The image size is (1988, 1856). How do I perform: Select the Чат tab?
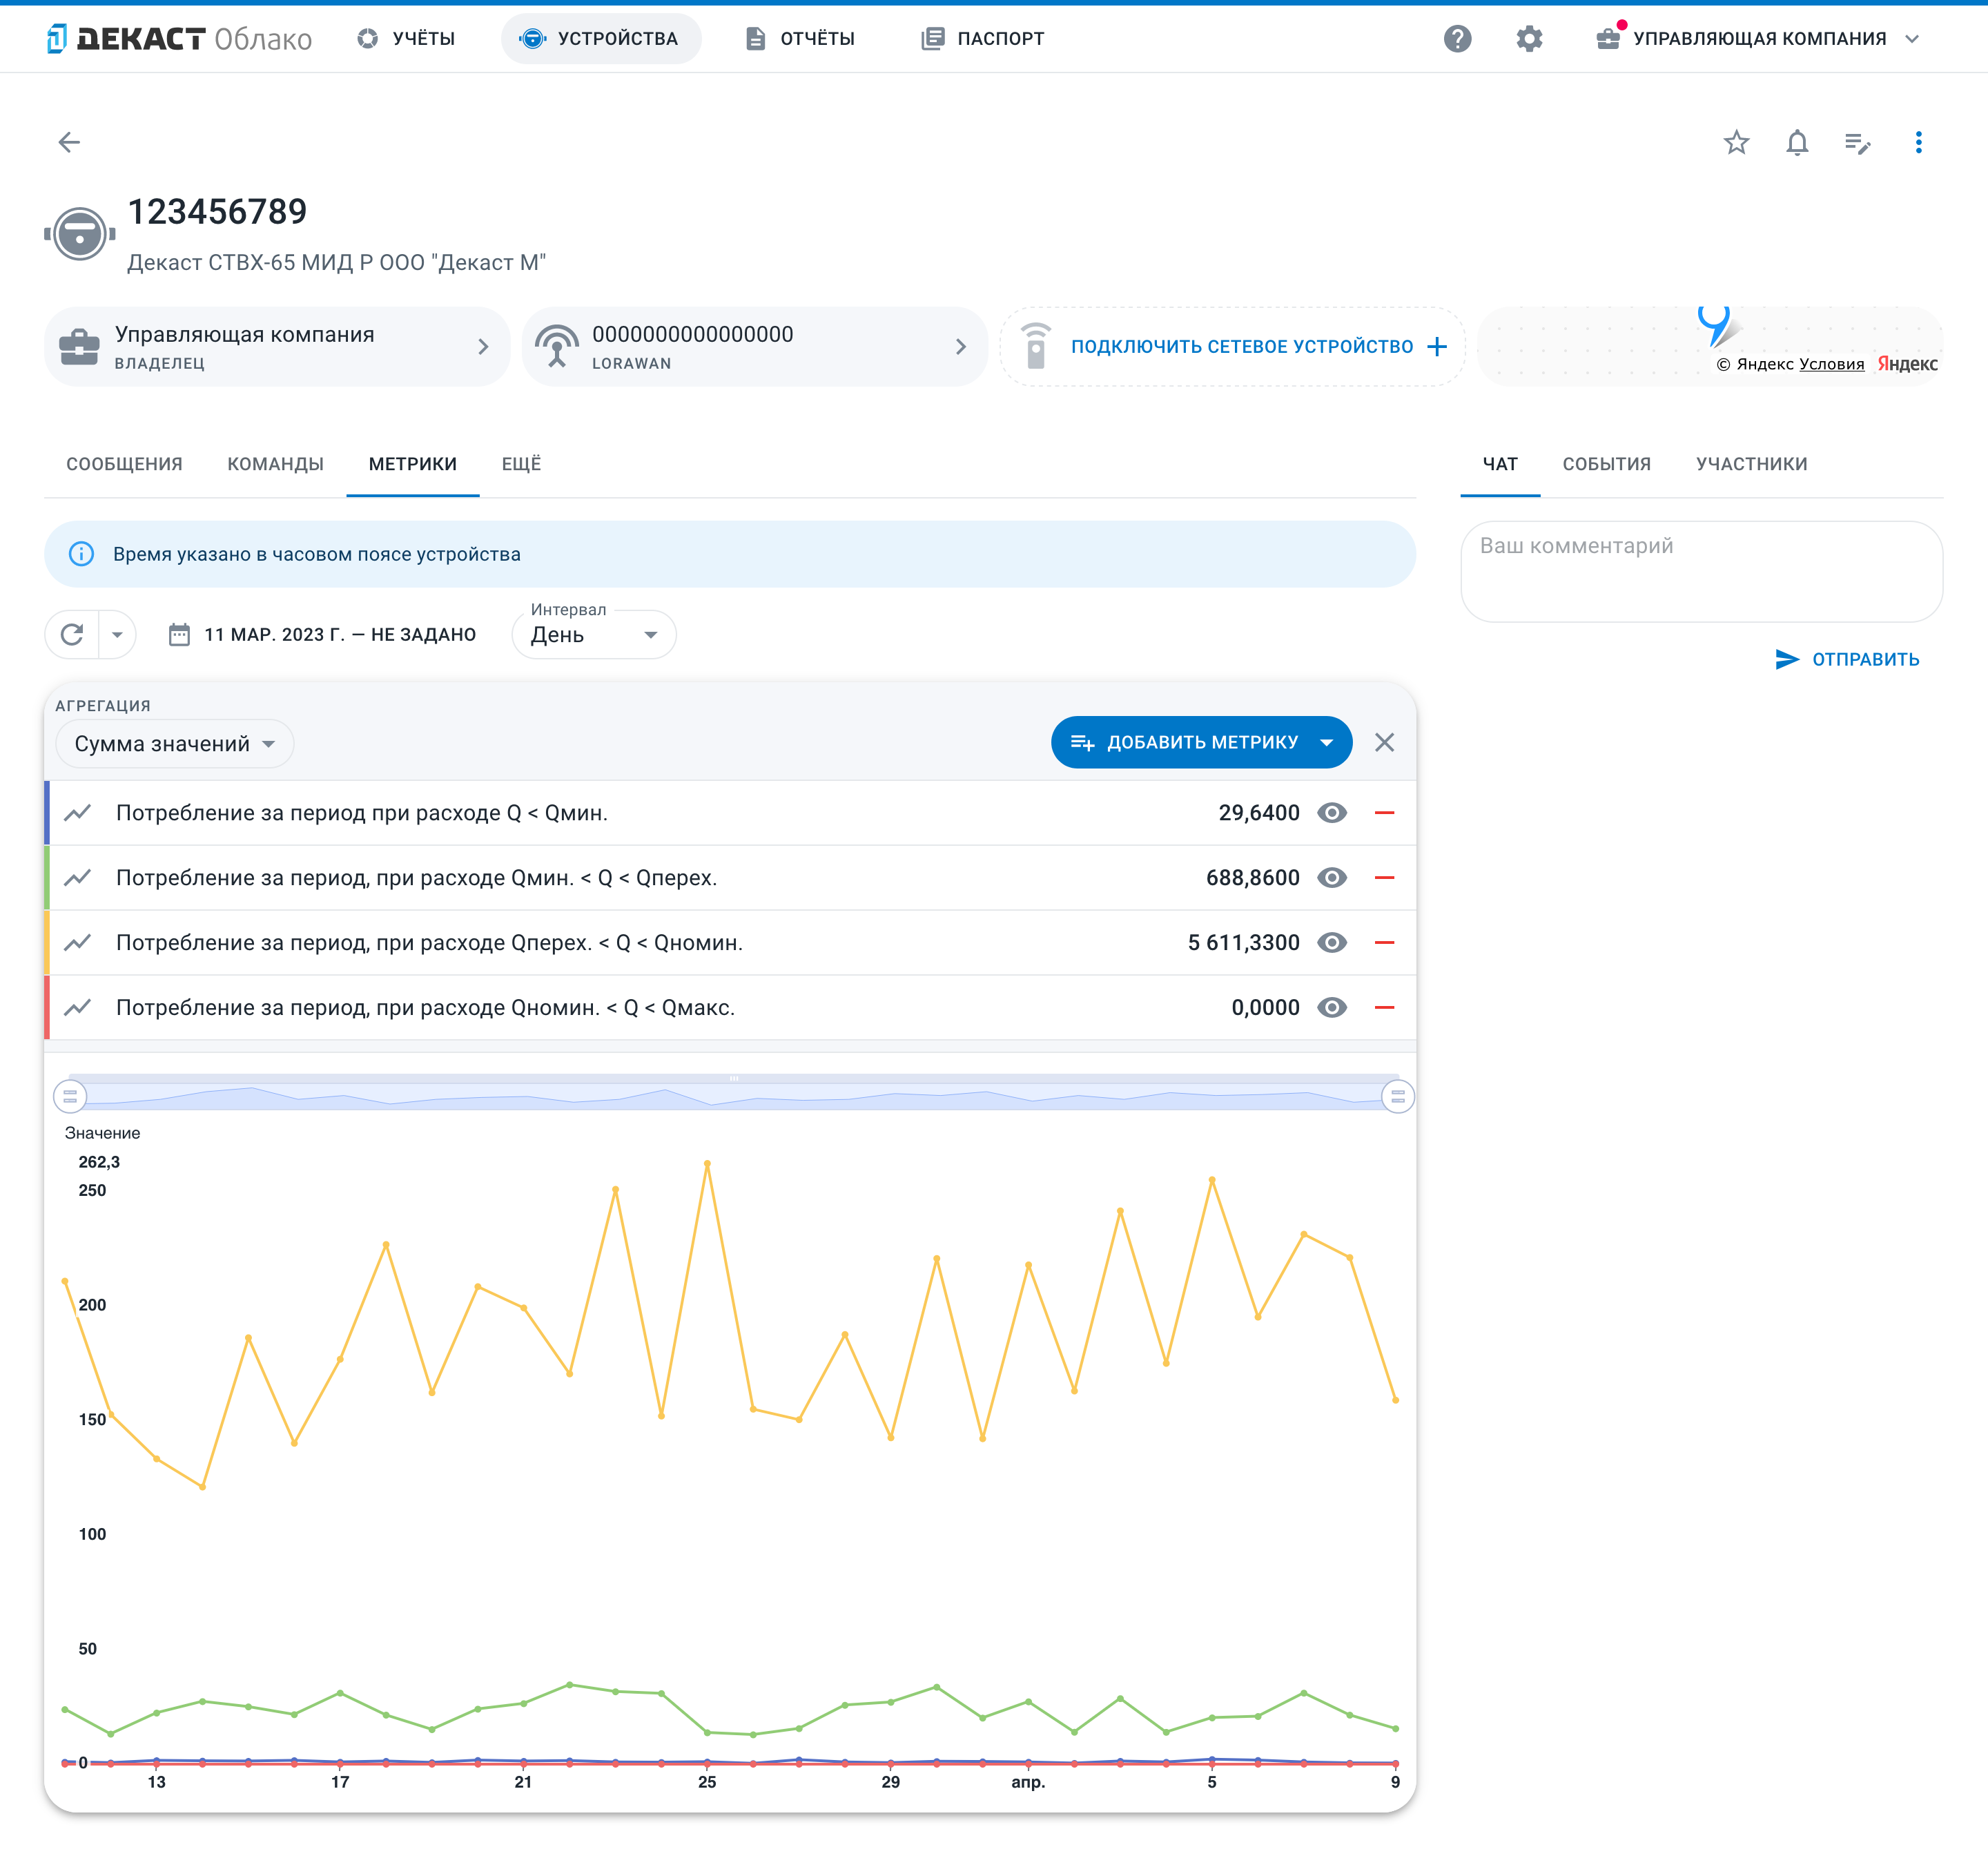[1500, 463]
